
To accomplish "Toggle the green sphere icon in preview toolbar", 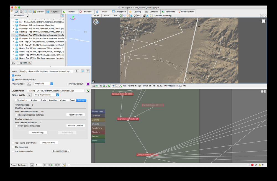I will 121,16.
